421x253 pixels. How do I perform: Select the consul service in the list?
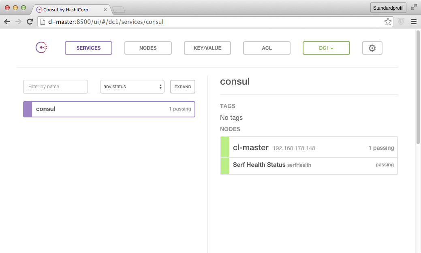point(109,109)
